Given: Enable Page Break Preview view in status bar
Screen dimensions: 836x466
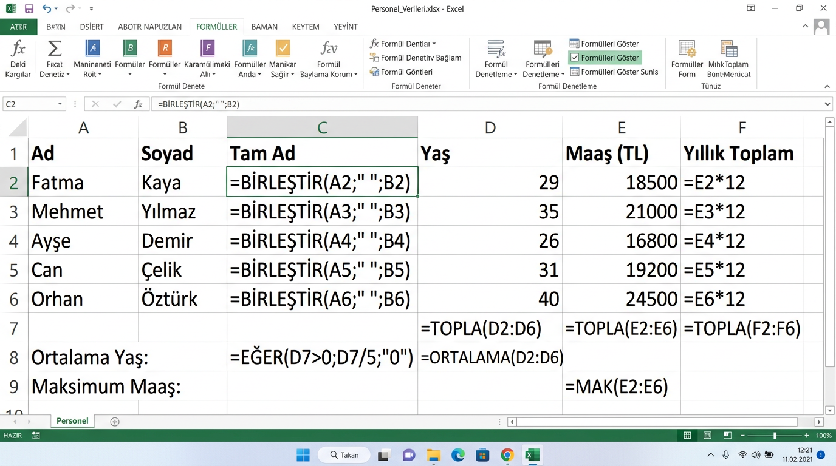Looking at the screenshot, I should 727,436.
